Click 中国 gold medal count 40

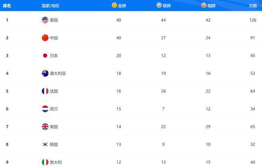coord(119,38)
